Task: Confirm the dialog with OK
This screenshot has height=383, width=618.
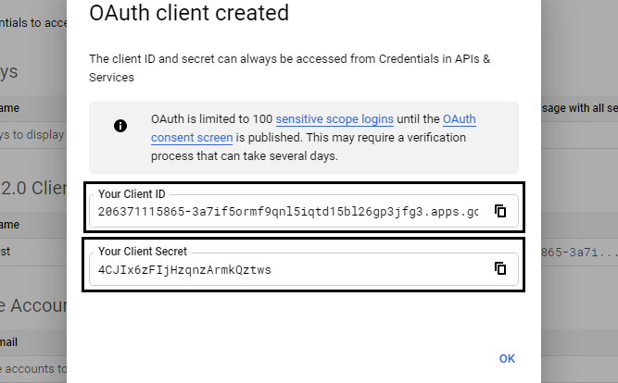Action: [x=507, y=359]
